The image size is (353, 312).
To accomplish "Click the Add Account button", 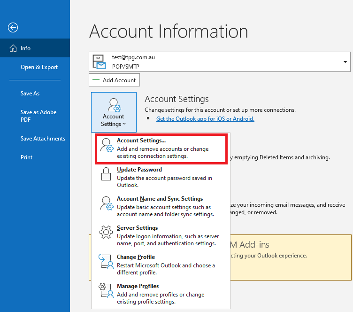I will pos(114,80).
